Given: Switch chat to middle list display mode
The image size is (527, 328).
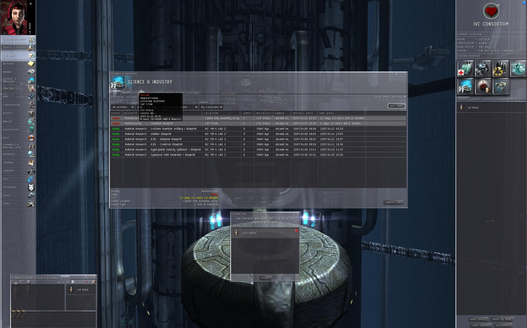Looking at the screenshot, I should pyautogui.click(x=77, y=282).
